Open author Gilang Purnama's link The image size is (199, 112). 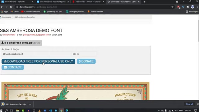click(9, 35)
